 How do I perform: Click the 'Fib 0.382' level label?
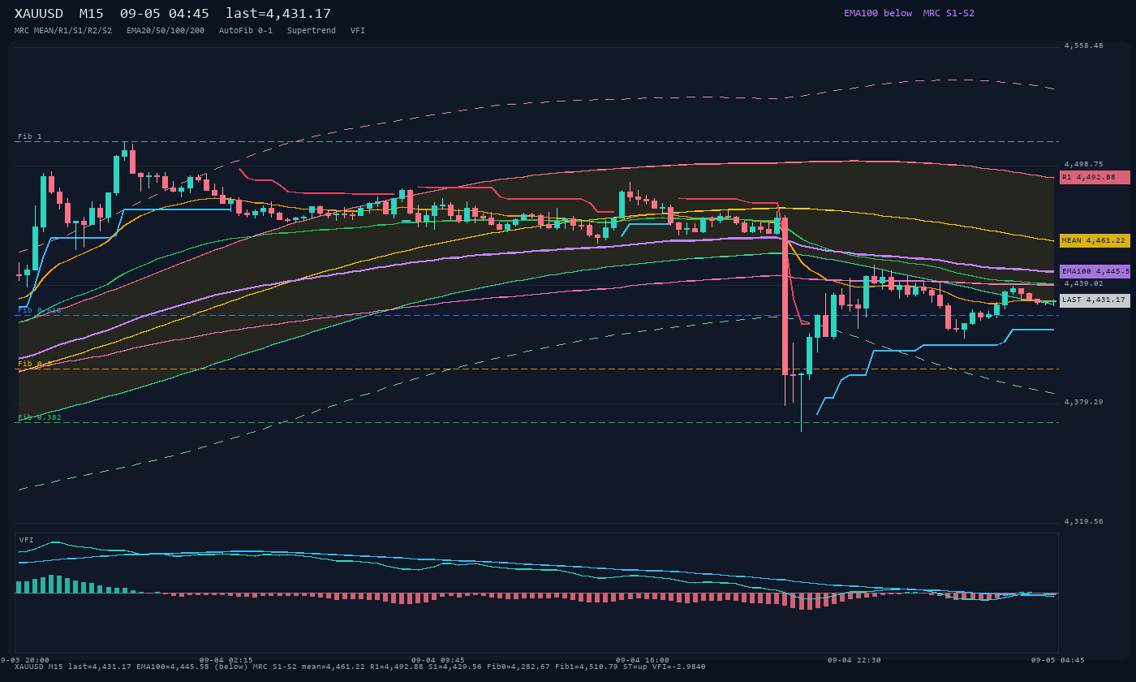40,417
